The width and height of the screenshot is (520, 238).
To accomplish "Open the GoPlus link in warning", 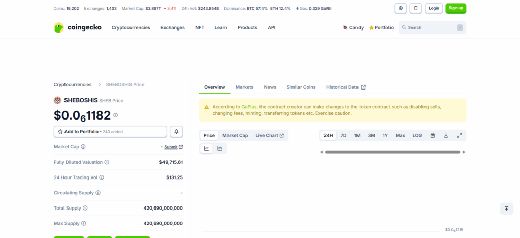I will (249, 107).
